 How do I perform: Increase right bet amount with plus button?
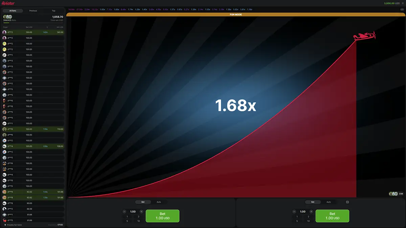tap(311, 211)
